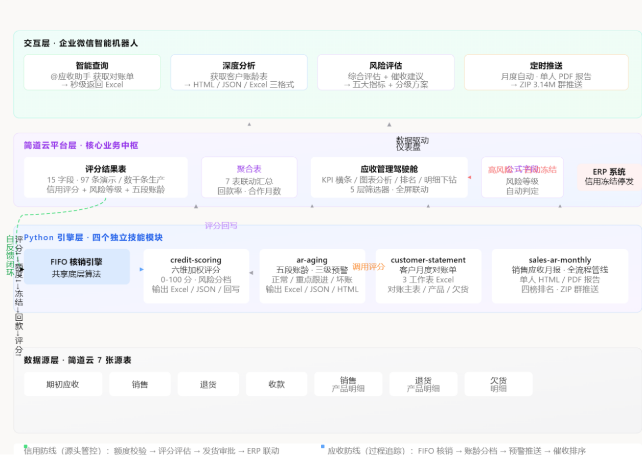Open the 应收管理驾驶舱 box
Viewport: 642px width, 455px height.
[x=389, y=178]
